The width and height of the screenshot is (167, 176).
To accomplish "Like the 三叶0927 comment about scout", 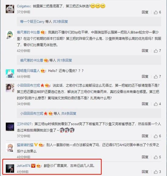I will pos(157,136).
